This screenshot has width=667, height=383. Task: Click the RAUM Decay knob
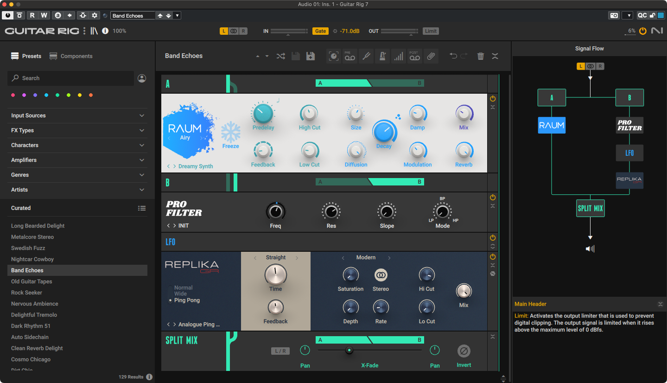[x=384, y=132]
